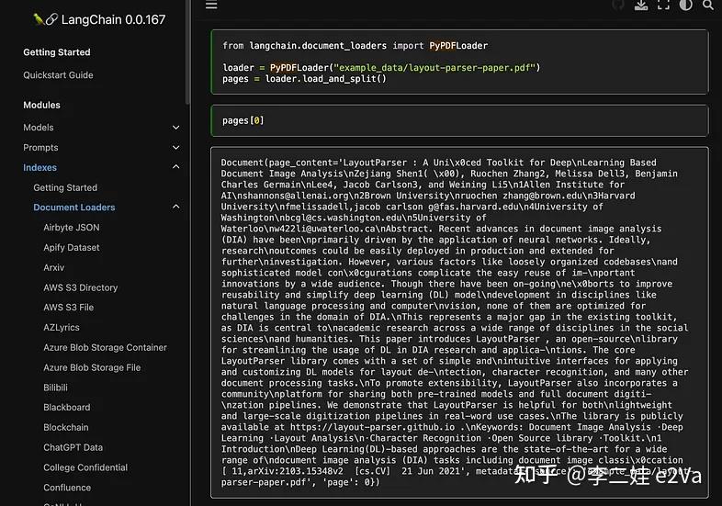Expand the Prompts section chevron
This screenshot has width=722, height=506.
coord(175,148)
